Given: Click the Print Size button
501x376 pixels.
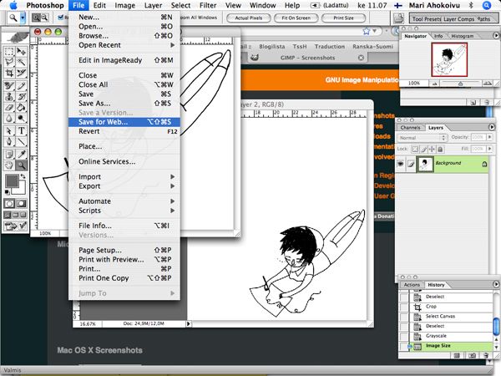Looking at the screenshot, I should coord(343,18).
